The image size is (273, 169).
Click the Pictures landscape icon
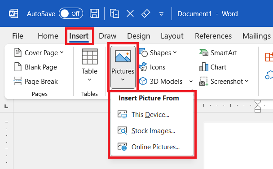click(x=123, y=56)
